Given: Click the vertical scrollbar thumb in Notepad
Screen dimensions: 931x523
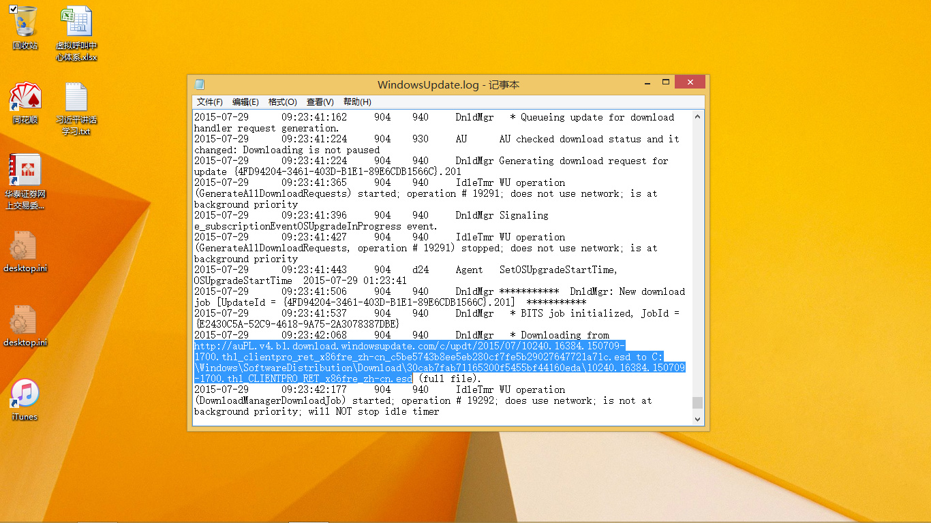Looking at the screenshot, I should [697, 402].
